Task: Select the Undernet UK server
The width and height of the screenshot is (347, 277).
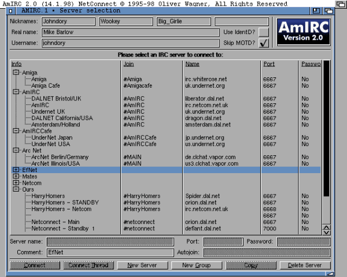Action: (x=48, y=111)
